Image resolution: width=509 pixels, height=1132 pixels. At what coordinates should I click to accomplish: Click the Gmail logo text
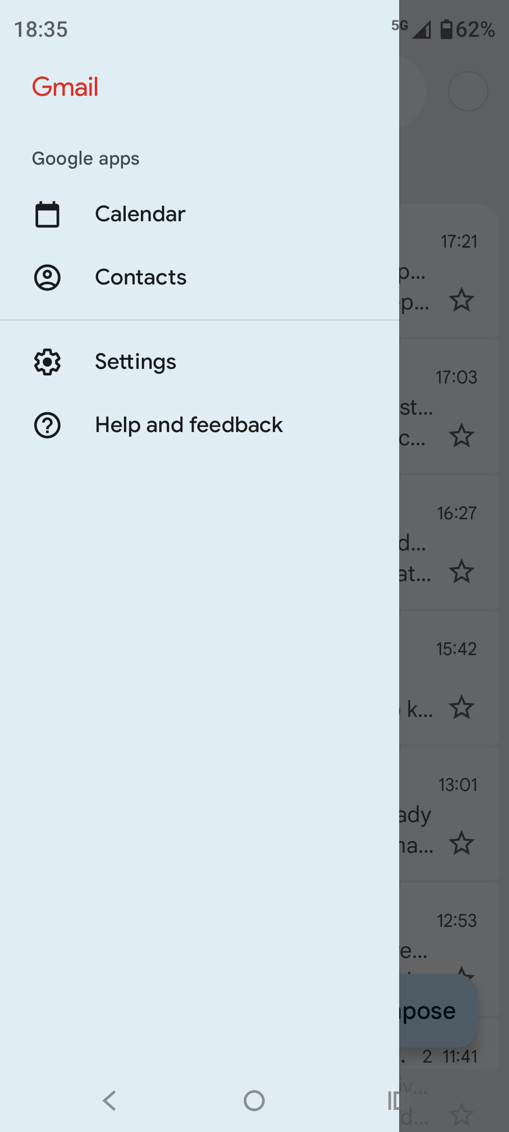pos(65,87)
